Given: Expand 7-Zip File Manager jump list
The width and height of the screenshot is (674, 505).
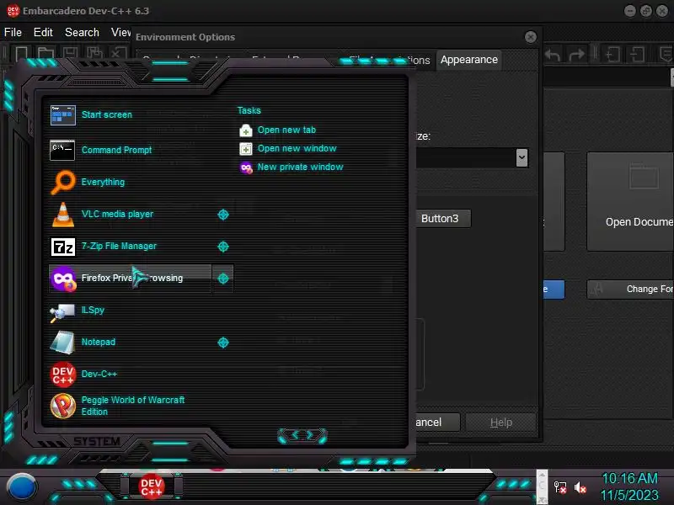Looking at the screenshot, I should [223, 247].
